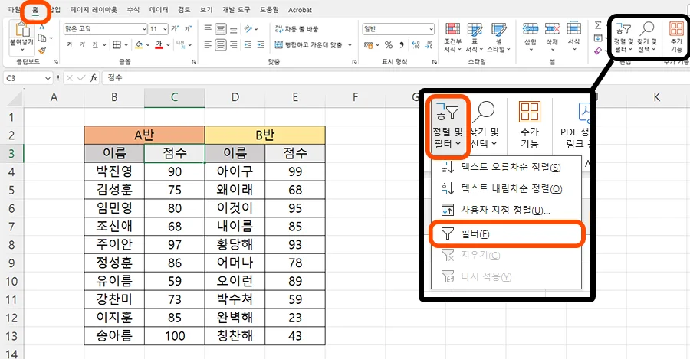690x359 pixels.
Task: Click the increase indent icon
Action: point(261,45)
